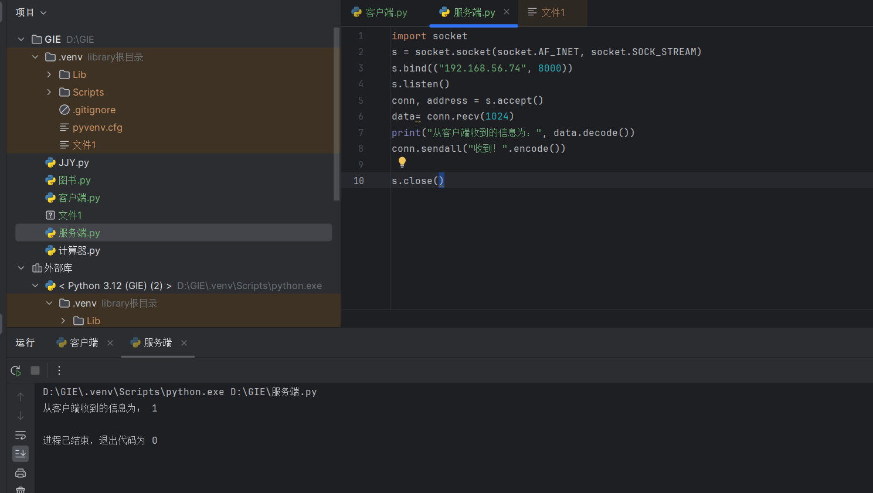Toggle scroll to end of console
The height and width of the screenshot is (493, 873).
pos(21,454)
